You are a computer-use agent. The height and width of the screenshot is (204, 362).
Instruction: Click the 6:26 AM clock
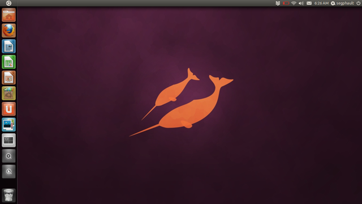[x=321, y=3]
